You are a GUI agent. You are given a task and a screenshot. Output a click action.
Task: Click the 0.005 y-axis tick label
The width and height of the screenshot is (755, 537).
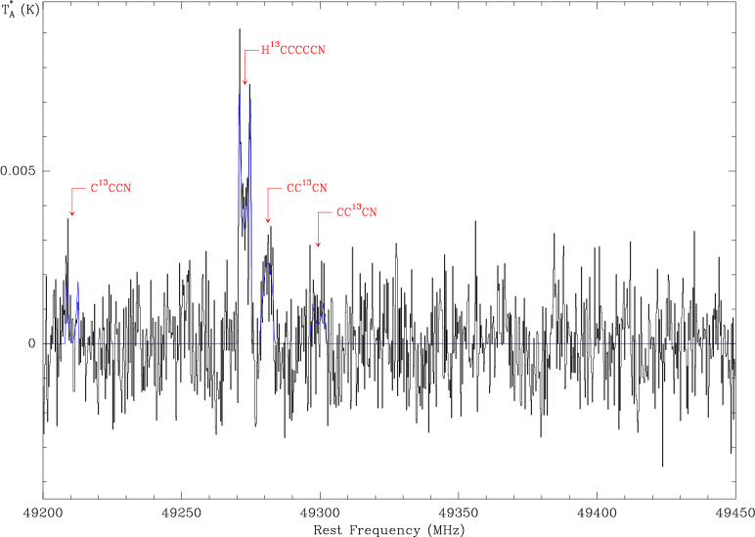coord(19,170)
